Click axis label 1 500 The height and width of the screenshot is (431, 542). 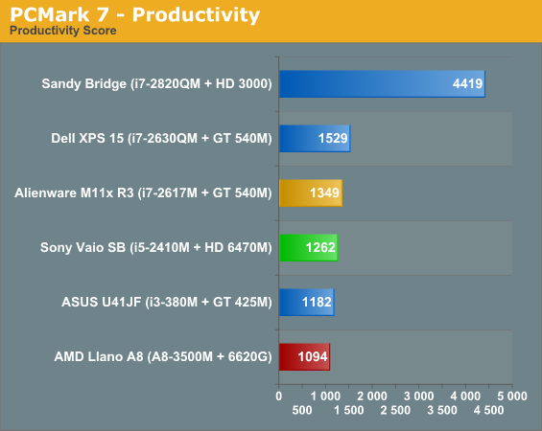tap(349, 410)
